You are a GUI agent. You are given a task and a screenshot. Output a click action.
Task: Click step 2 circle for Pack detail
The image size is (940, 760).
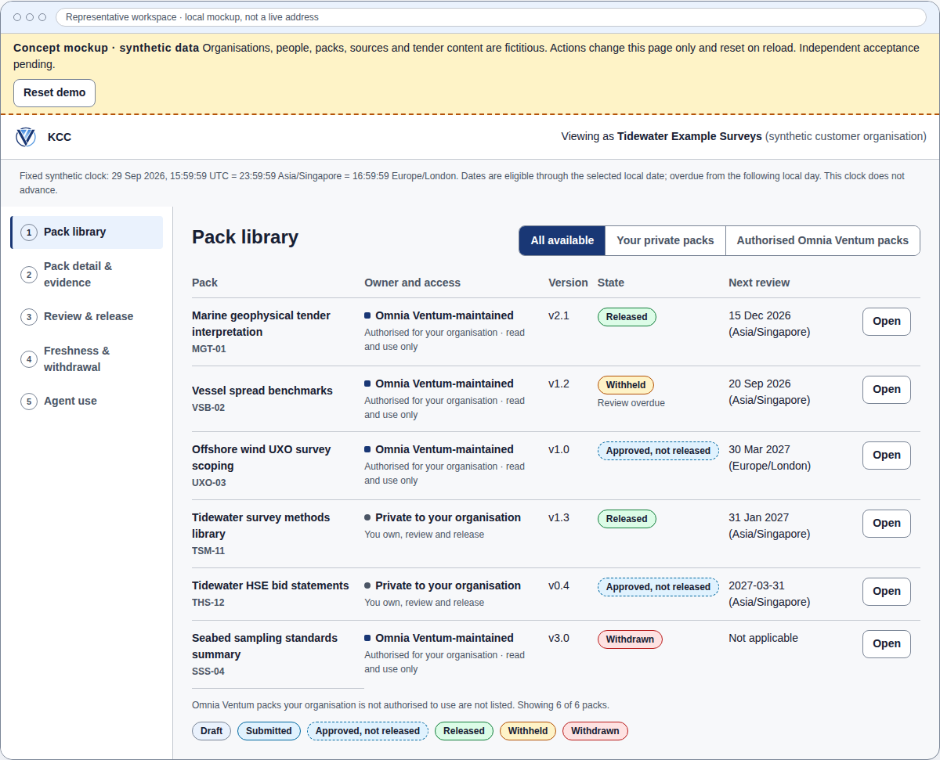coord(29,275)
